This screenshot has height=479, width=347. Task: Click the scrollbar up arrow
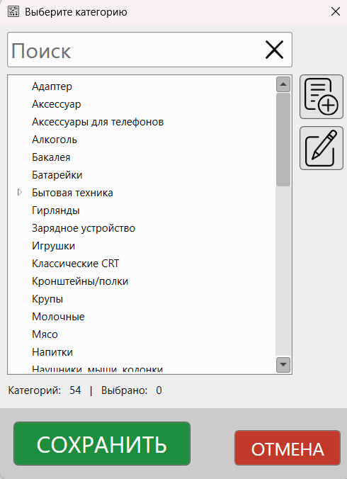pos(283,84)
